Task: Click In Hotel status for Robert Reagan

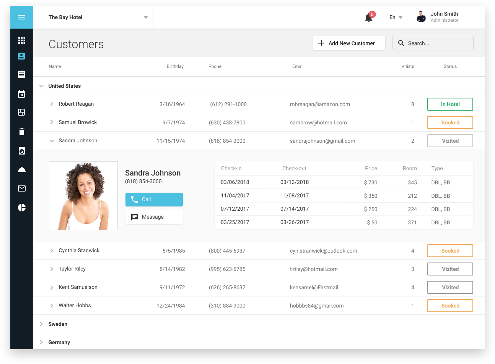Action: [x=450, y=104]
